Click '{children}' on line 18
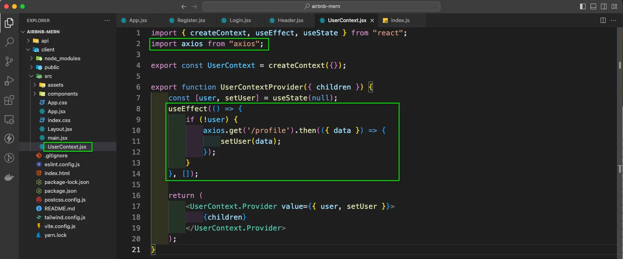The image size is (623, 259). [x=225, y=217]
